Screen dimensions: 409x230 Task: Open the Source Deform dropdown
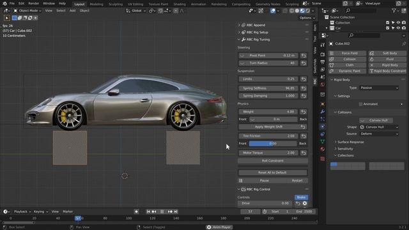tap(379, 134)
